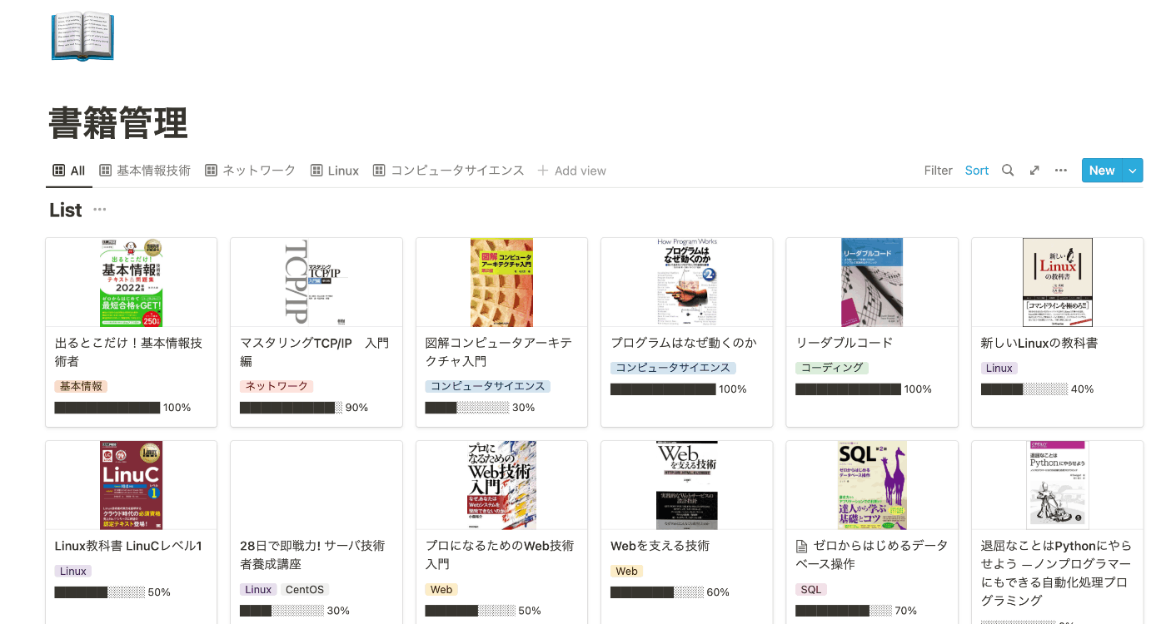The image size is (1166, 624).
Task: Click the コーディング tag
Action: click(x=832, y=368)
